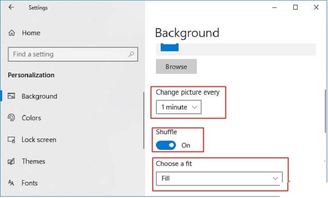
Task: Click the Fill dropdown chevron arrow
Action: tap(275, 178)
